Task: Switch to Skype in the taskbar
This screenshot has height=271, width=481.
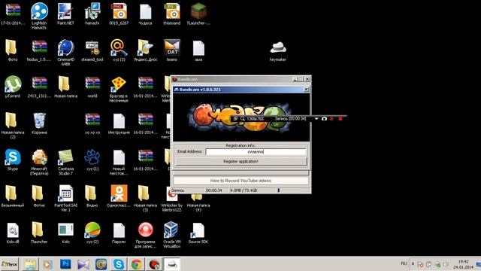Action: 119,264
